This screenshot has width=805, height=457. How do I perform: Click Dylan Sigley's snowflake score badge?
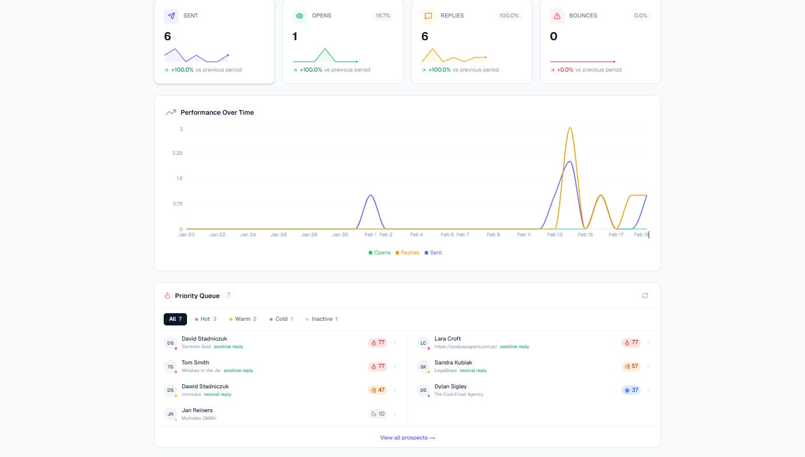click(x=631, y=389)
